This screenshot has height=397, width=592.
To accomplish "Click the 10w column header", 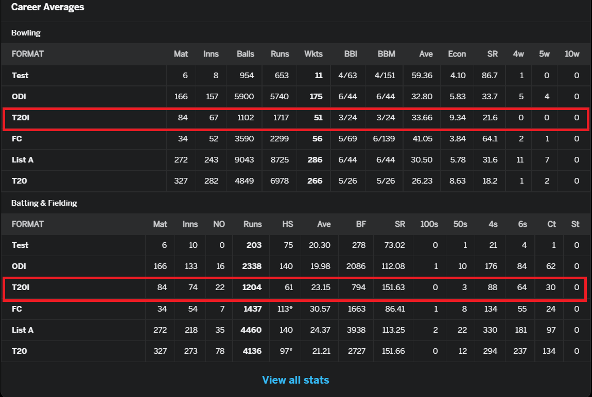I will 571,54.
